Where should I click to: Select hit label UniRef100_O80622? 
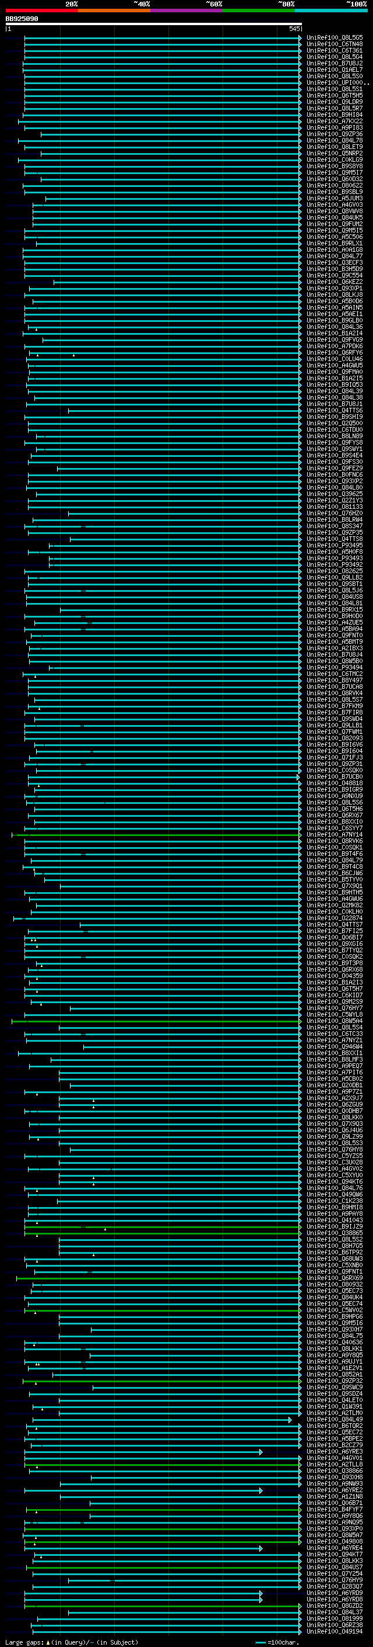pyautogui.click(x=335, y=185)
